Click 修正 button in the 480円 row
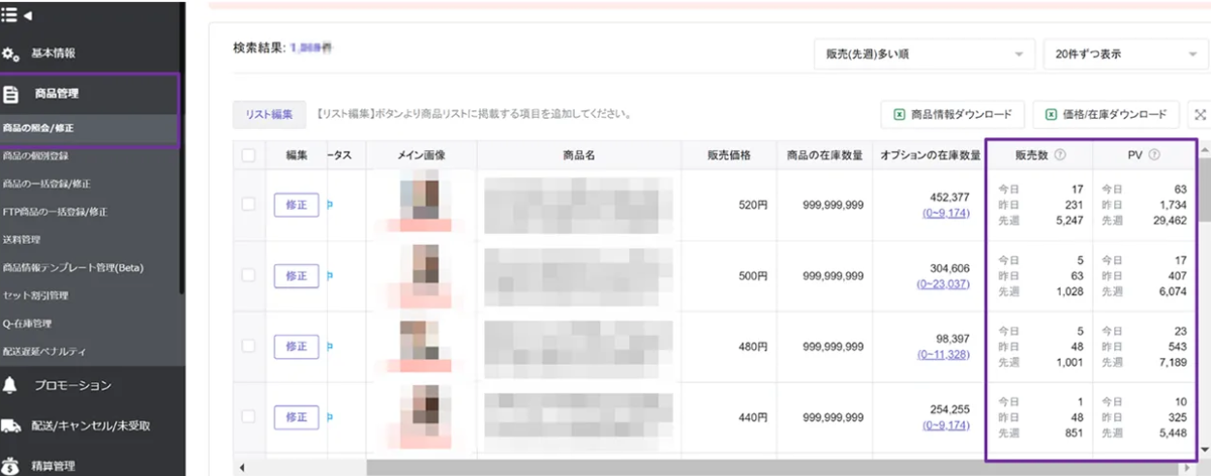This screenshot has width=1211, height=476. point(296,345)
